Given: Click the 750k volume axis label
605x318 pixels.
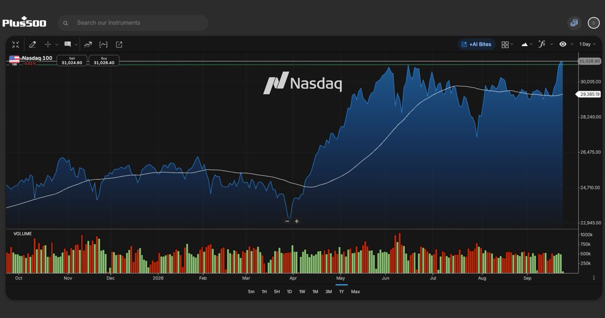Looking at the screenshot, I should (585, 244).
